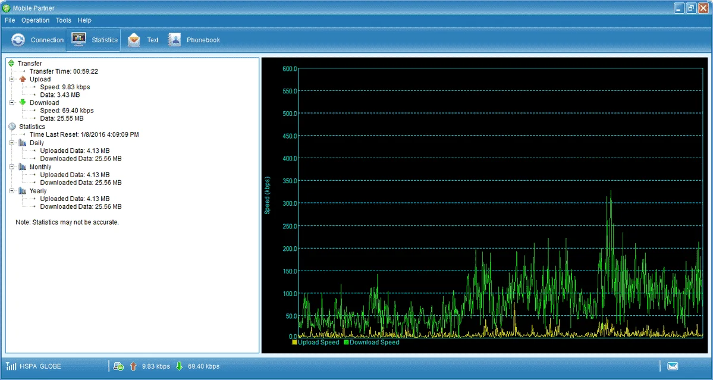The height and width of the screenshot is (380, 713).
Task: Open the Text messages envelope icon
Action: (134, 40)
